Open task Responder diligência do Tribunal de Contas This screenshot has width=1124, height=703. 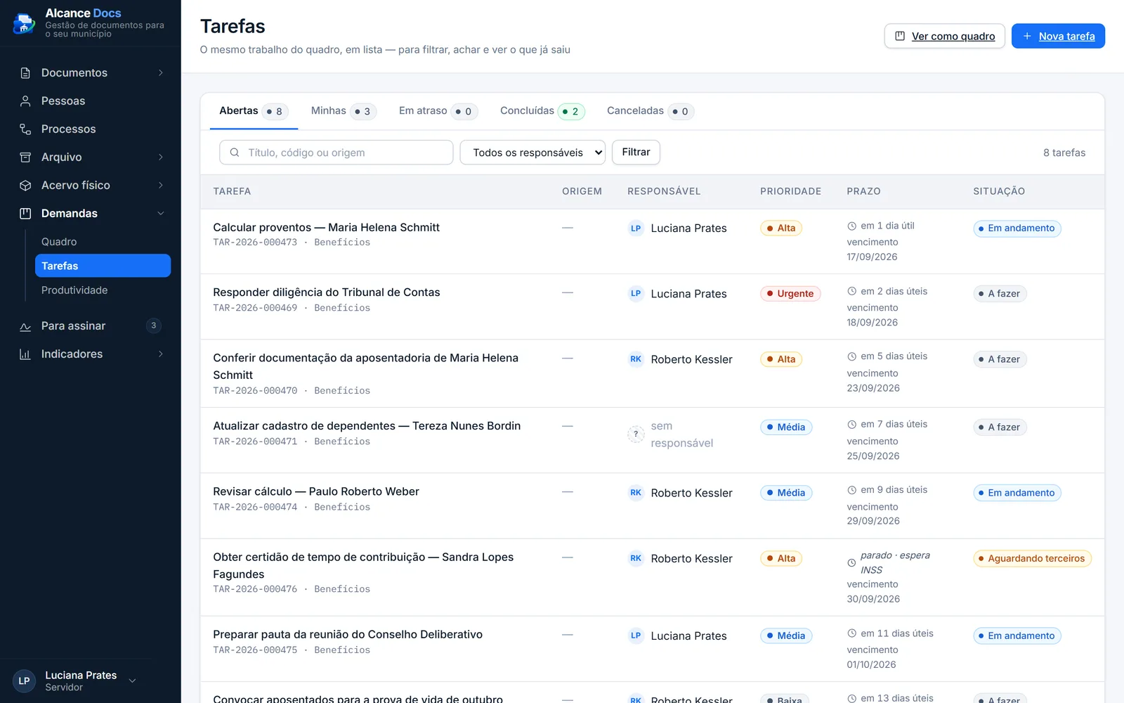pos(327,292)
